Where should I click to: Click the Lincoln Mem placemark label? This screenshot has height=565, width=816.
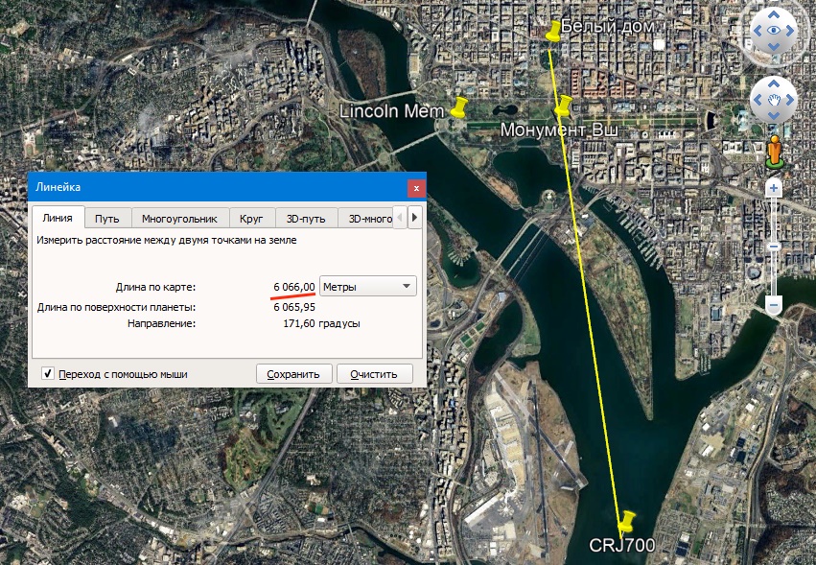click(x=391, y=111)
